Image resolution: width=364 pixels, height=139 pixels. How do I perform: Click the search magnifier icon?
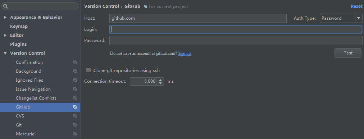point(5,6)
